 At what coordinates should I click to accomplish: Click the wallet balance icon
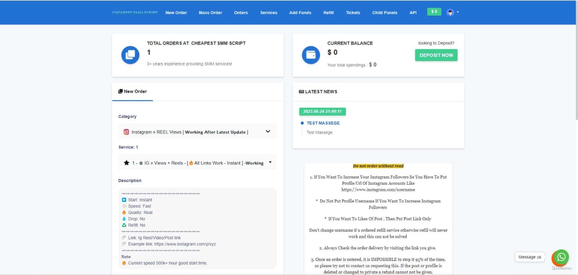(x=311, y=55)
